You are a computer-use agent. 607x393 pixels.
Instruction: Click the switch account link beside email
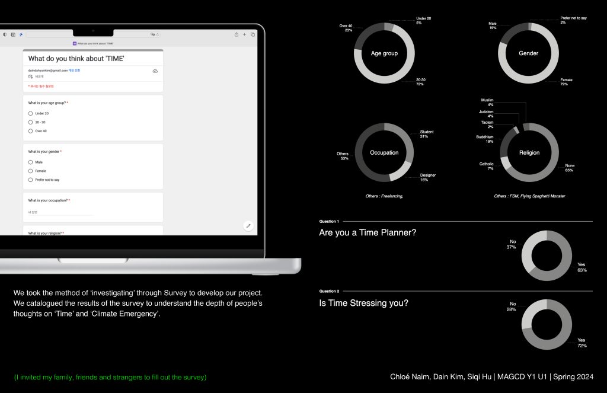74,71
